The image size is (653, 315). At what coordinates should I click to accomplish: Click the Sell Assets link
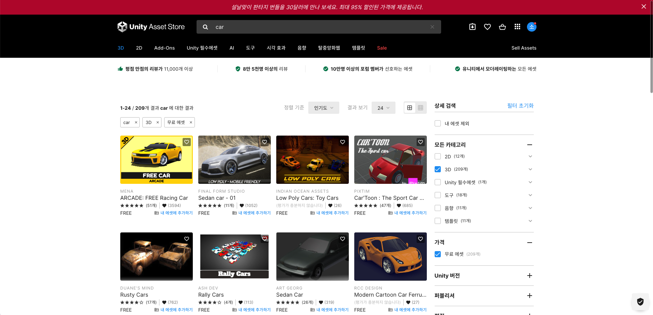point(524,48)
